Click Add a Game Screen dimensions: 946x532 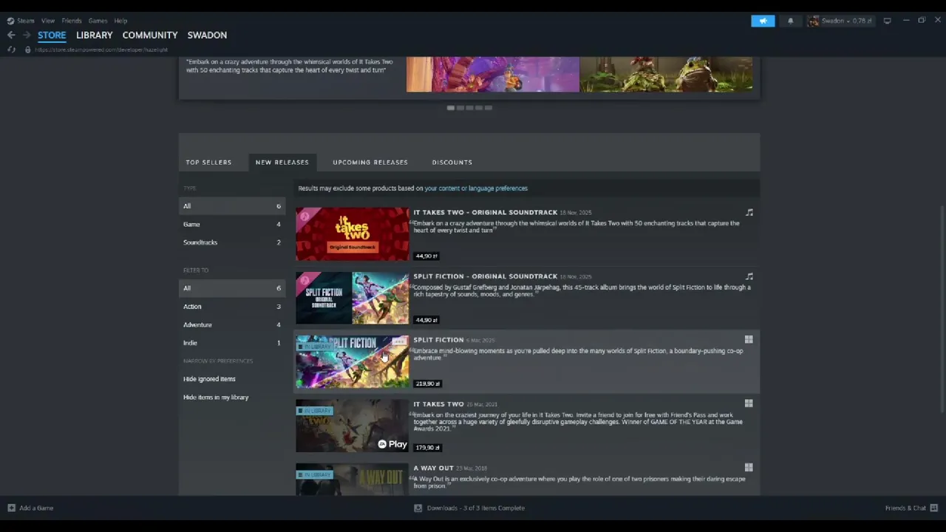pyautogui.click(x=30, y=508)
